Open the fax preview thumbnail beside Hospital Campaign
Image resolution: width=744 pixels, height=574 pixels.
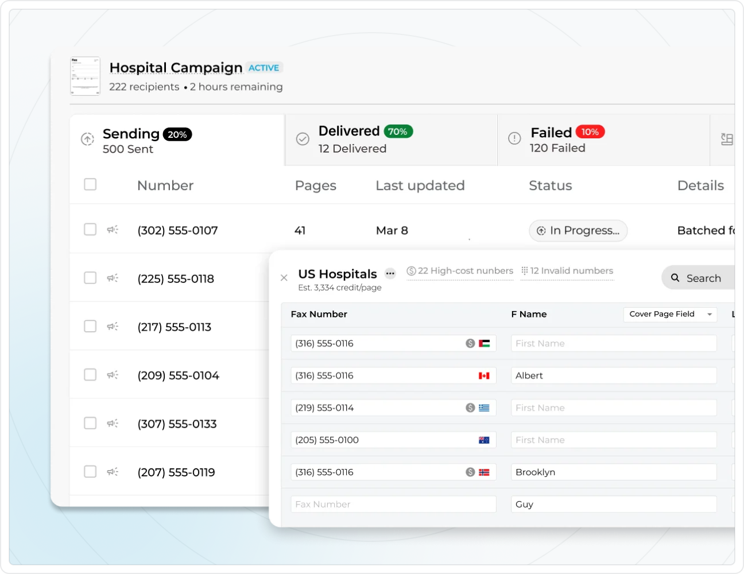point(85,76)
